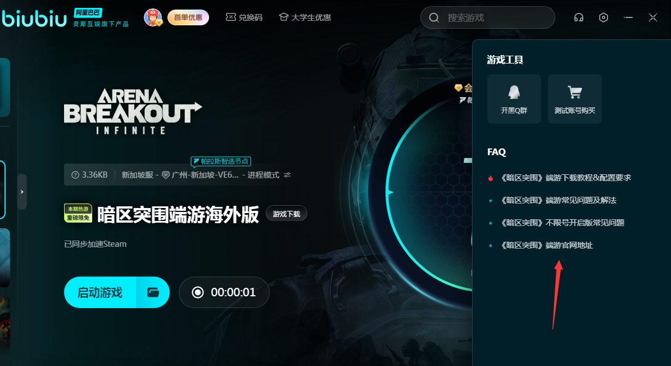Click the 首单优惠 promo badge
Screen dimensions: 671x366
point(188,17)
